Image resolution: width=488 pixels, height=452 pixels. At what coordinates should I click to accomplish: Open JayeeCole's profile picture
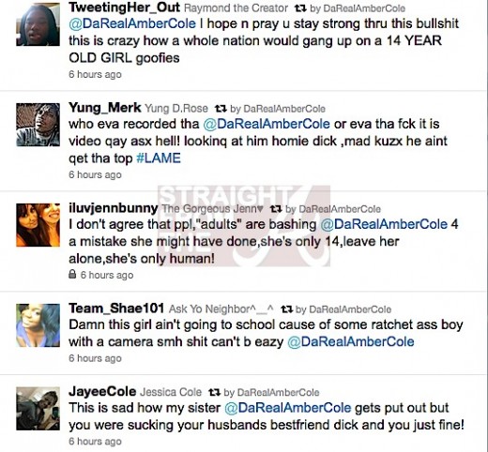[x=38, y=409]
